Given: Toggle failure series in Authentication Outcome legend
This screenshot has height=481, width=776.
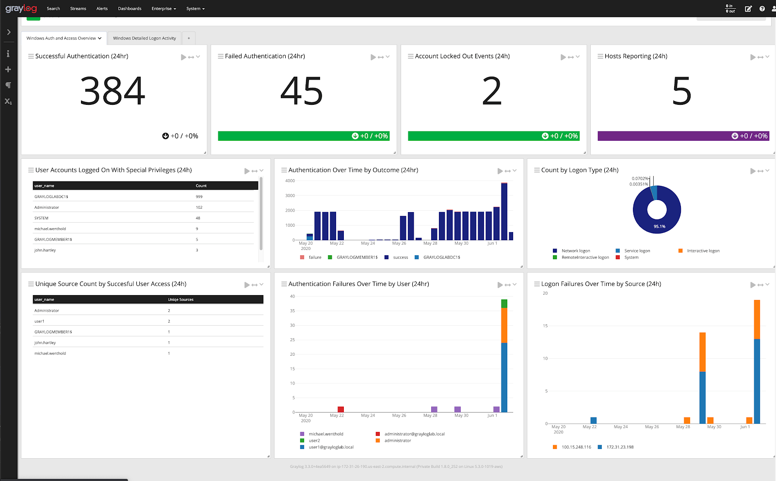Looking at the screenshot, I should pyautogui.click(x=315, y=257).
